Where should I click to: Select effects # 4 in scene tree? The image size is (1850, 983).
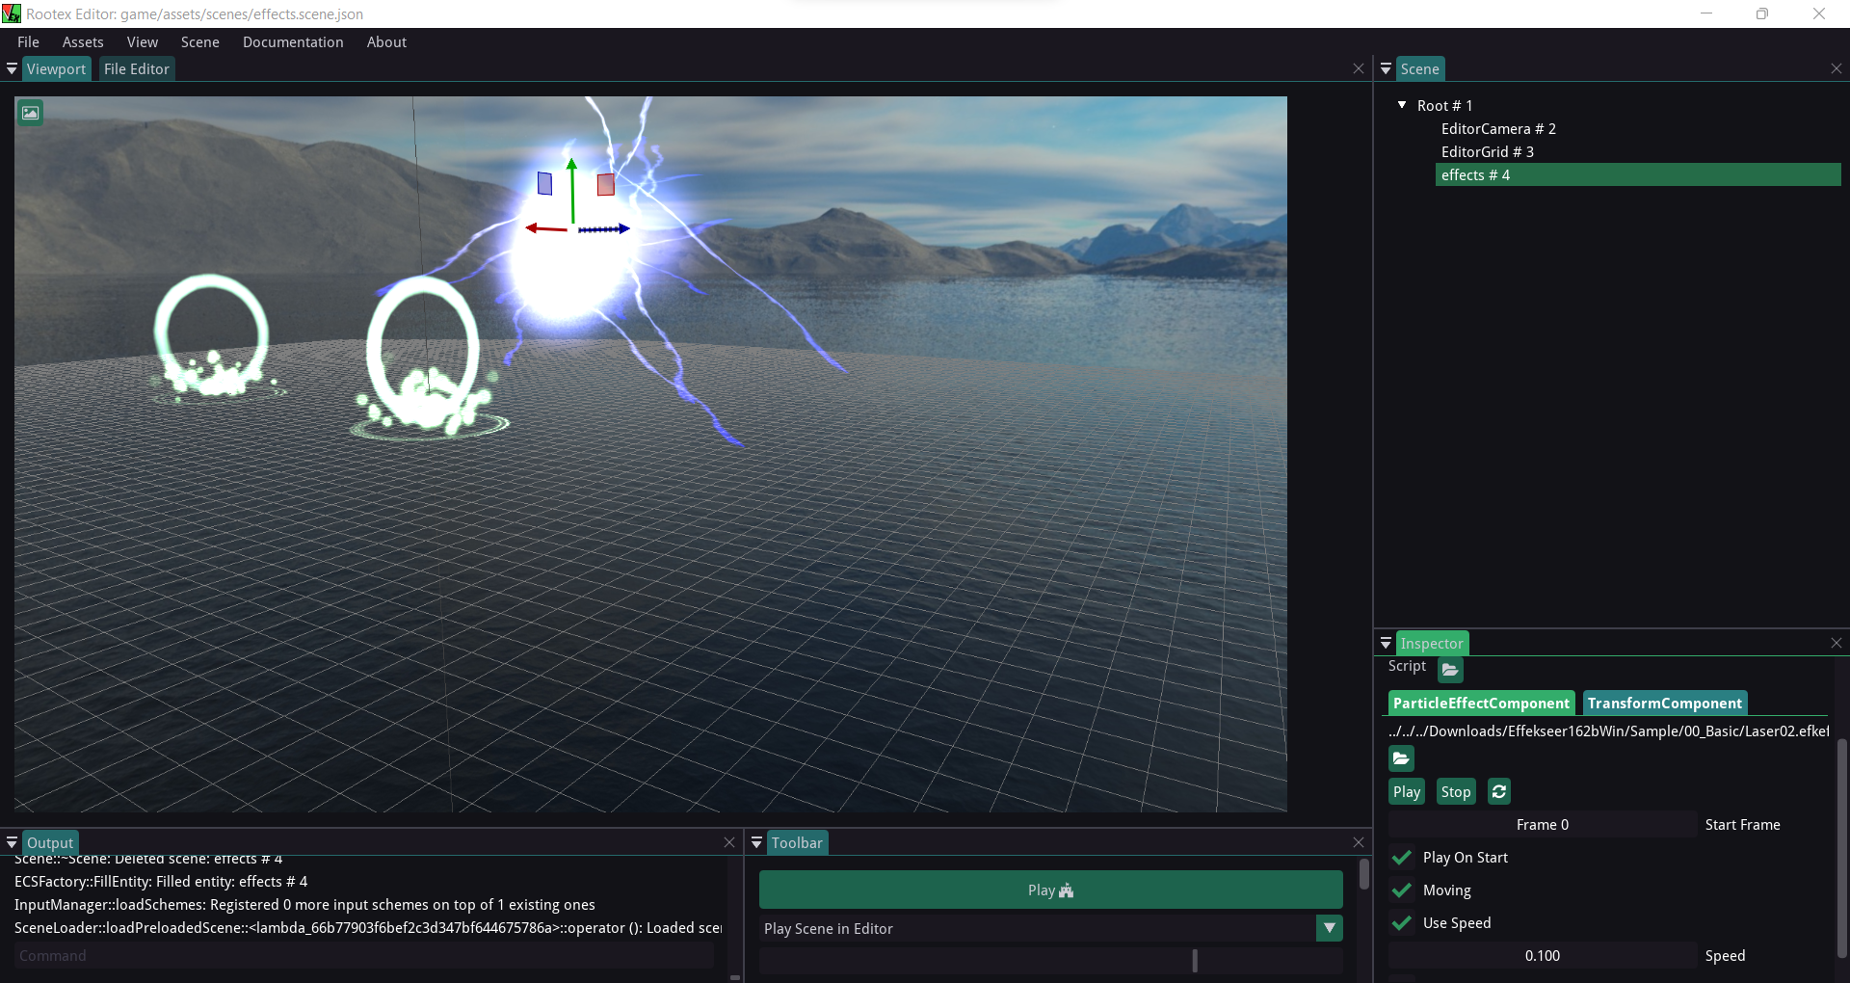point(1638,174)
